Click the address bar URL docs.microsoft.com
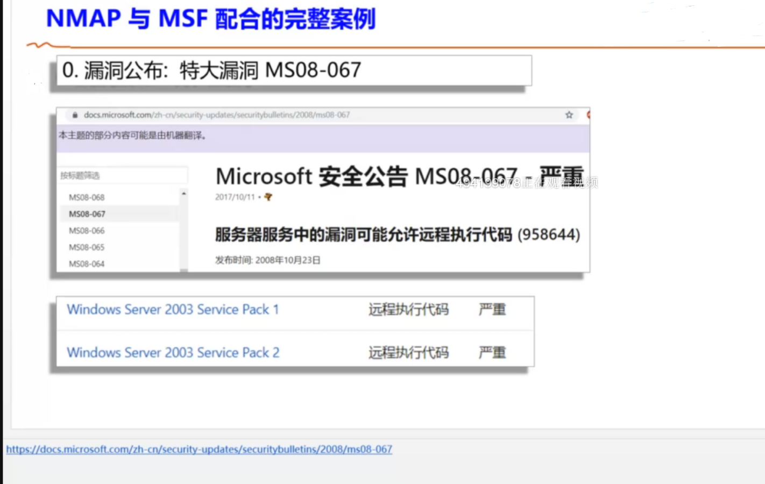The height and width of the screenshot is (484, 765). tap(217, 115)
